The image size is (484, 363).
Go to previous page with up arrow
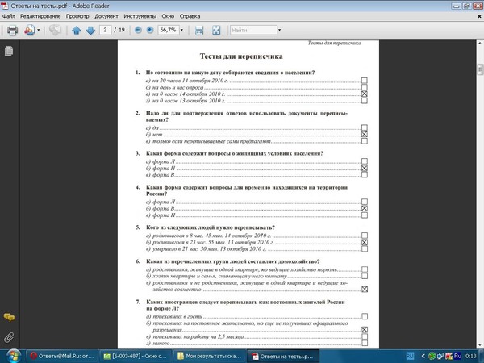point(77,31)
